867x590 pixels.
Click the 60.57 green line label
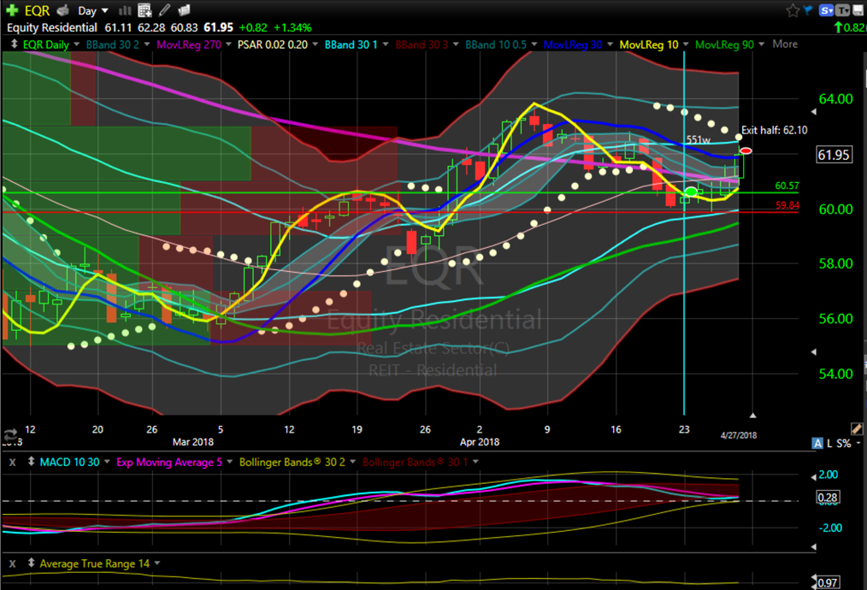pos(787,186)
